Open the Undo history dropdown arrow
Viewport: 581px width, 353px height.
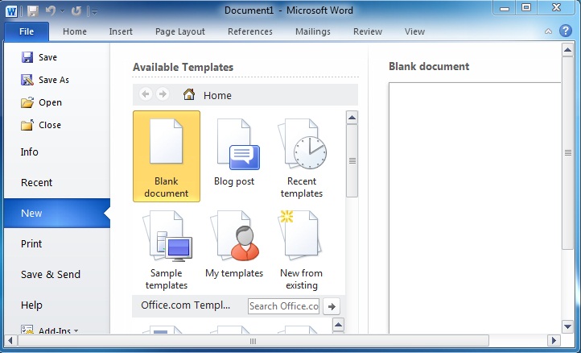click(62, 11)
